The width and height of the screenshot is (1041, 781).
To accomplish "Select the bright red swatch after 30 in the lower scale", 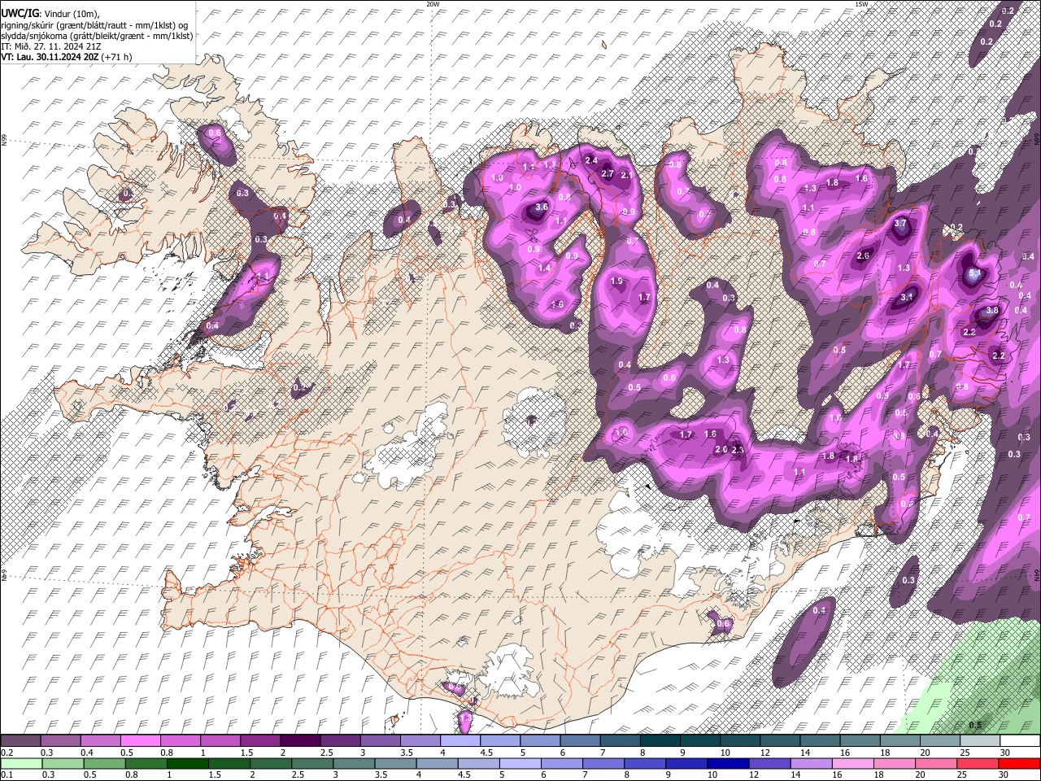I will click(x=1020, y=763).
